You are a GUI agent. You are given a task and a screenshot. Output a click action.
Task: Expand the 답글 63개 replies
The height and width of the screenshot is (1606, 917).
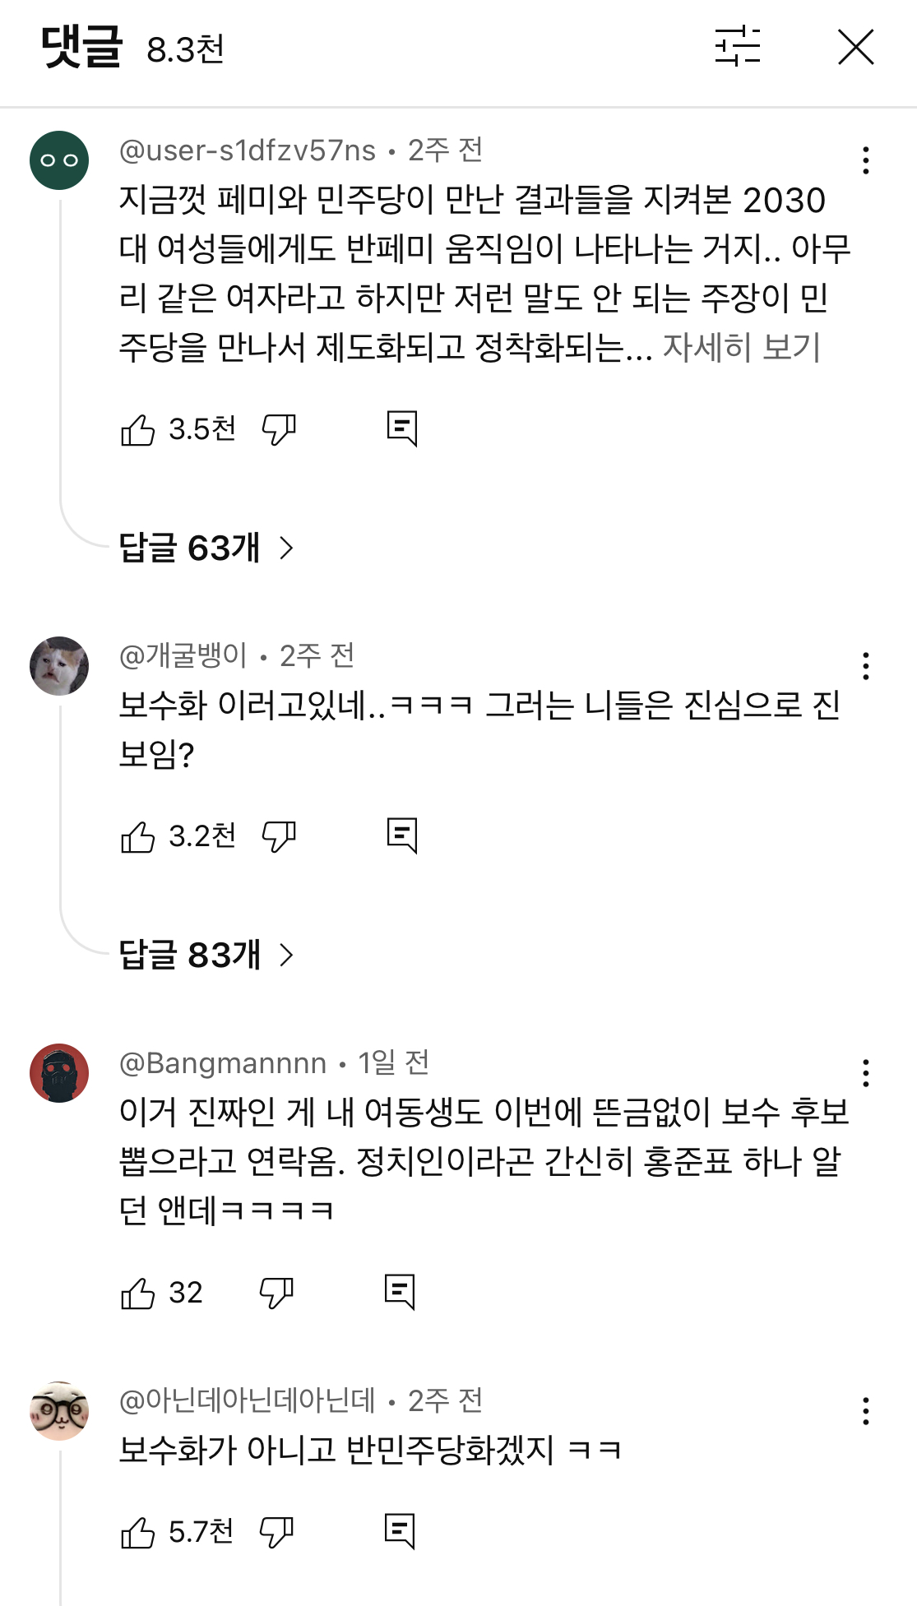(206, 548)
